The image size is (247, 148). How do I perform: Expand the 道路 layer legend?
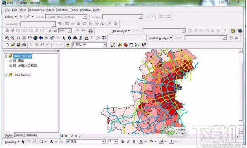click(11, 61)
